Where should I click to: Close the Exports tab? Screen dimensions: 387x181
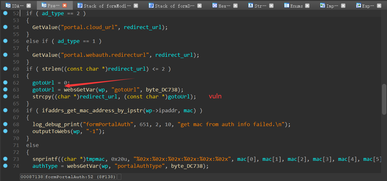(x=379, y=5)
